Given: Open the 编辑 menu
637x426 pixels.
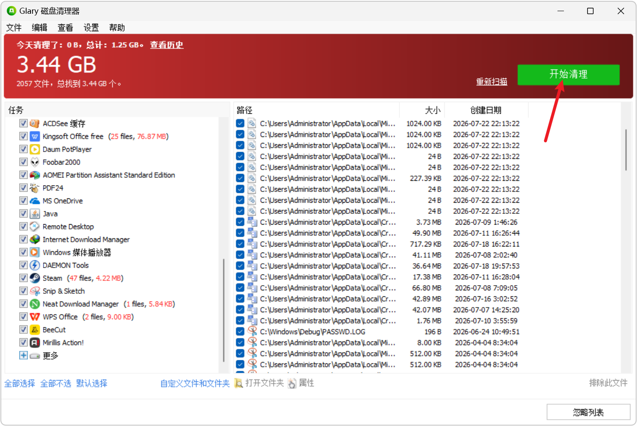Looking at the screenshot, I should [40, 28].
